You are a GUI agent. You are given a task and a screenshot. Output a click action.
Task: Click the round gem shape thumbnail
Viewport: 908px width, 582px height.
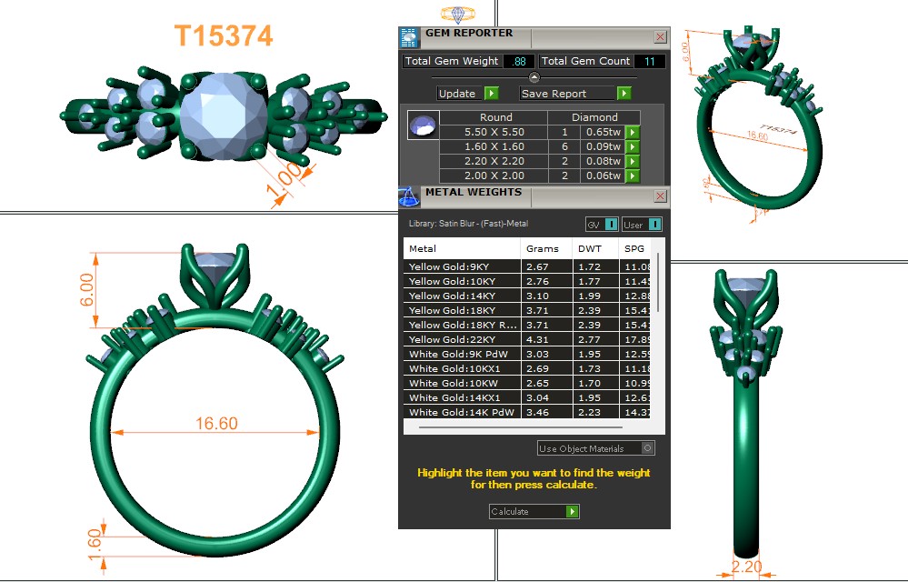(423, 125)
